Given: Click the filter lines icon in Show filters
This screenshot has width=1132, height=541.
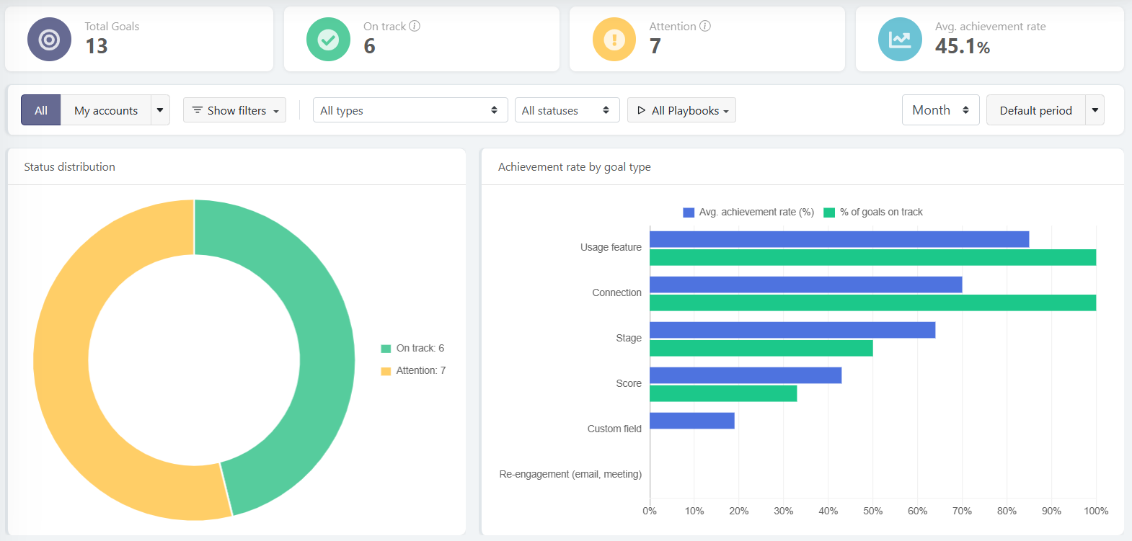Looking at the screenshot, I should tap(197, 110).
